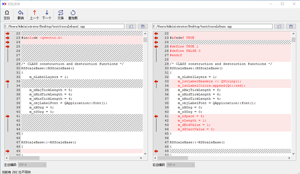Click the 空白 whitespace toolbar icon
This screenshot has width=300, height=174.
7,15
